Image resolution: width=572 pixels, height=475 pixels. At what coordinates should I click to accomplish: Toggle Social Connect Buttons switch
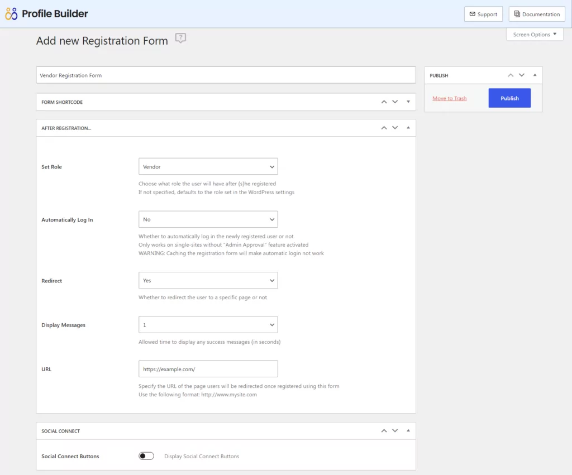pos(146,456)
